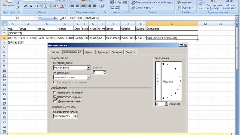Open 'Найти и выделить' button
This screenshot has height=135, width=240.
click(x=229, y=5)
